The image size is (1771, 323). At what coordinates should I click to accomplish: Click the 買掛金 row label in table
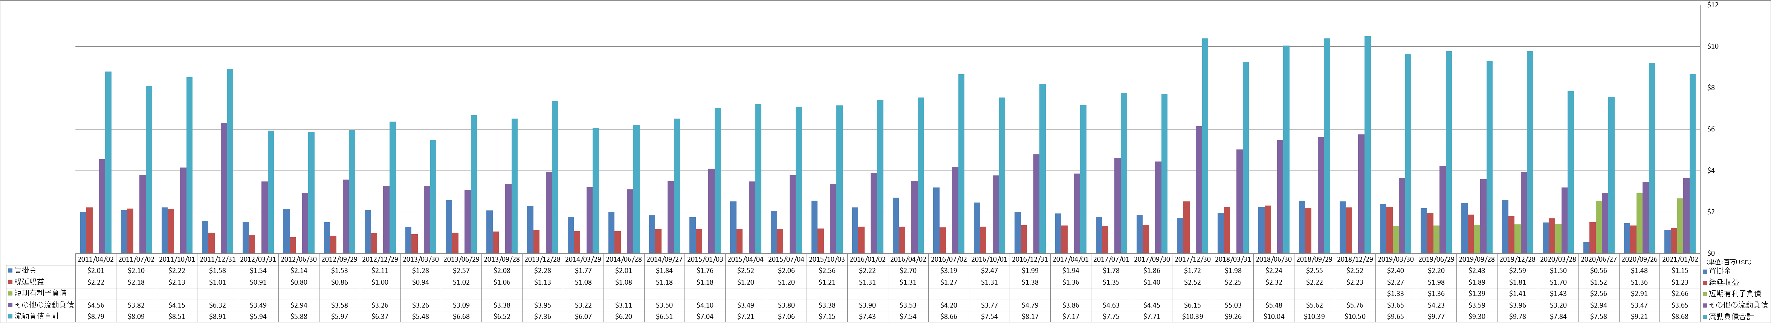point(26,271)
